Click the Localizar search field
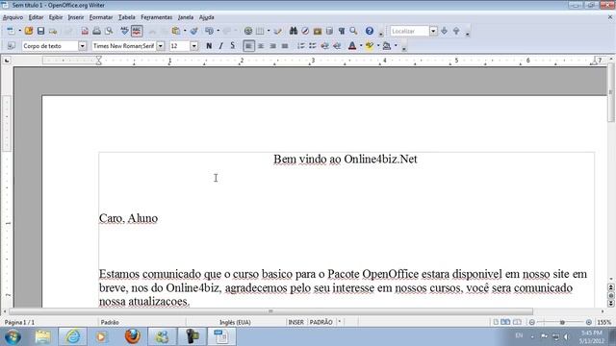Viewport: 616px width, 346px height. pos(409,31)
